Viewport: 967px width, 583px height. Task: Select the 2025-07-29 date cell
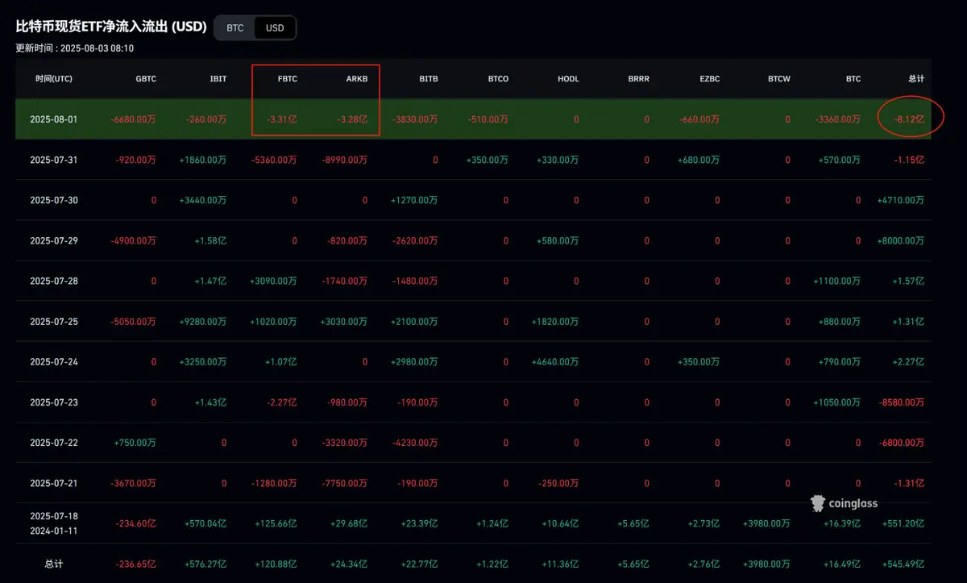click(x=53, y=240)
